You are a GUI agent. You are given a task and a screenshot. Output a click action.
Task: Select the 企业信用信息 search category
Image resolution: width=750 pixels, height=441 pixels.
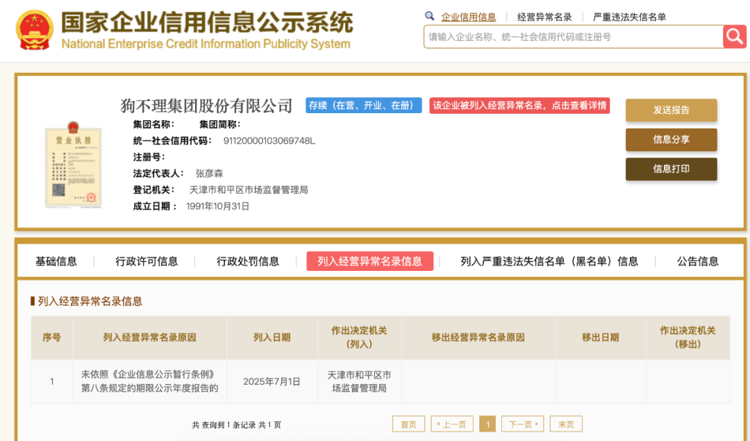tap(469, 17)
